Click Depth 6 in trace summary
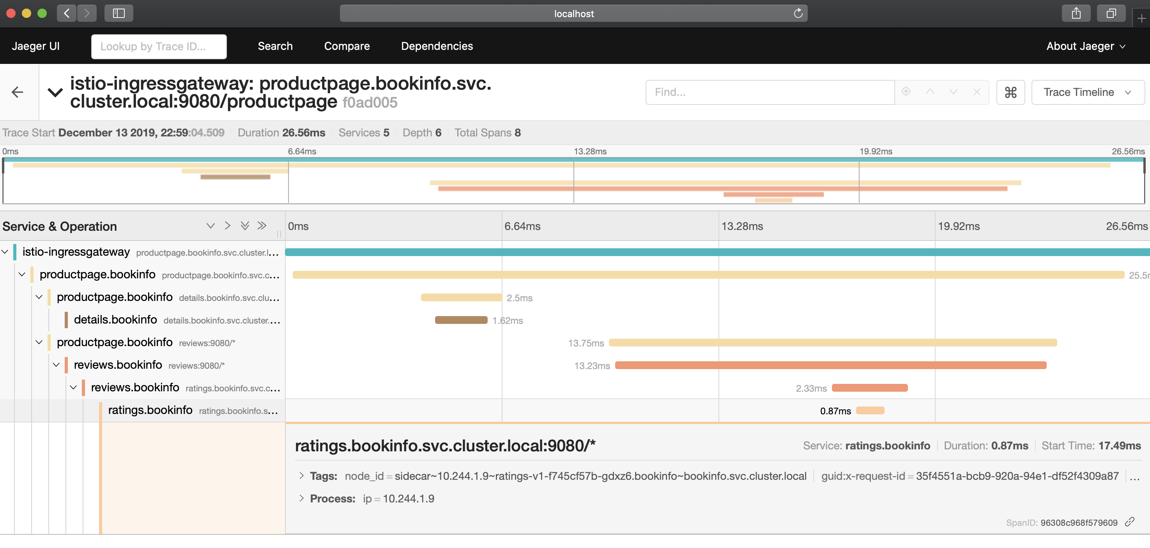1150x548 pixels. (422, 133)
